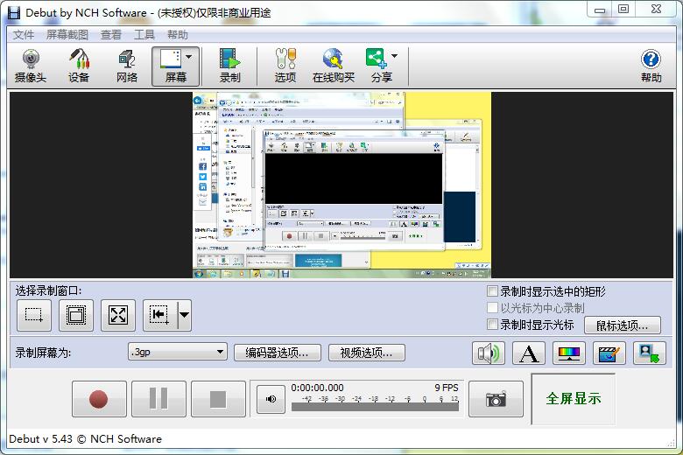Open the 文件 menu
Viewport: 683px width, 455px height.
click(x=23, y=34)
